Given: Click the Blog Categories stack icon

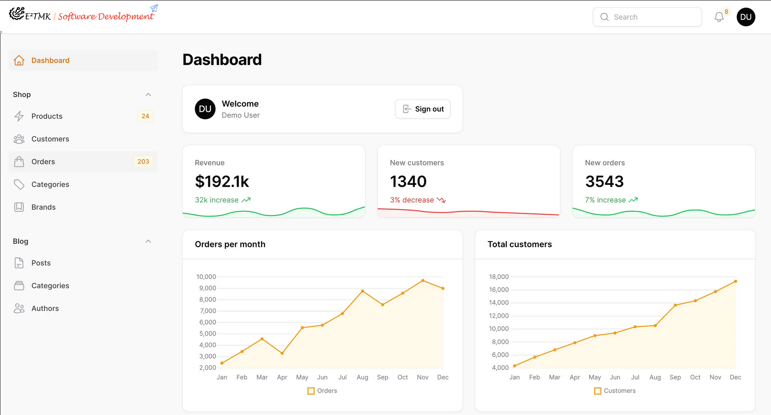Looking at the screenshot, I should (x=19, y=285).
